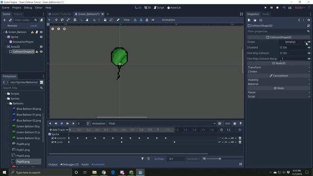Enable the Disabled On checkbox
Viewport: 313px width, 176px height.
[281, 47]
